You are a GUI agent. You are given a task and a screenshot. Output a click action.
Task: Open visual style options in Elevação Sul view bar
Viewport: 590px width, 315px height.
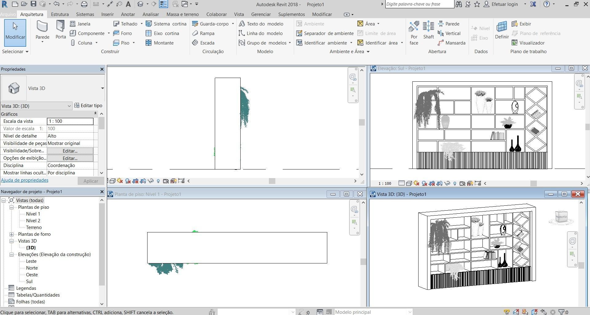coord(409,183)
